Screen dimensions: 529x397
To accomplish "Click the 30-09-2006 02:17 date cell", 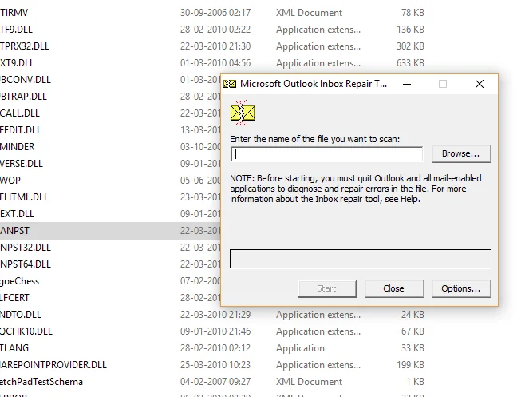I will click(x=215, y=13).
